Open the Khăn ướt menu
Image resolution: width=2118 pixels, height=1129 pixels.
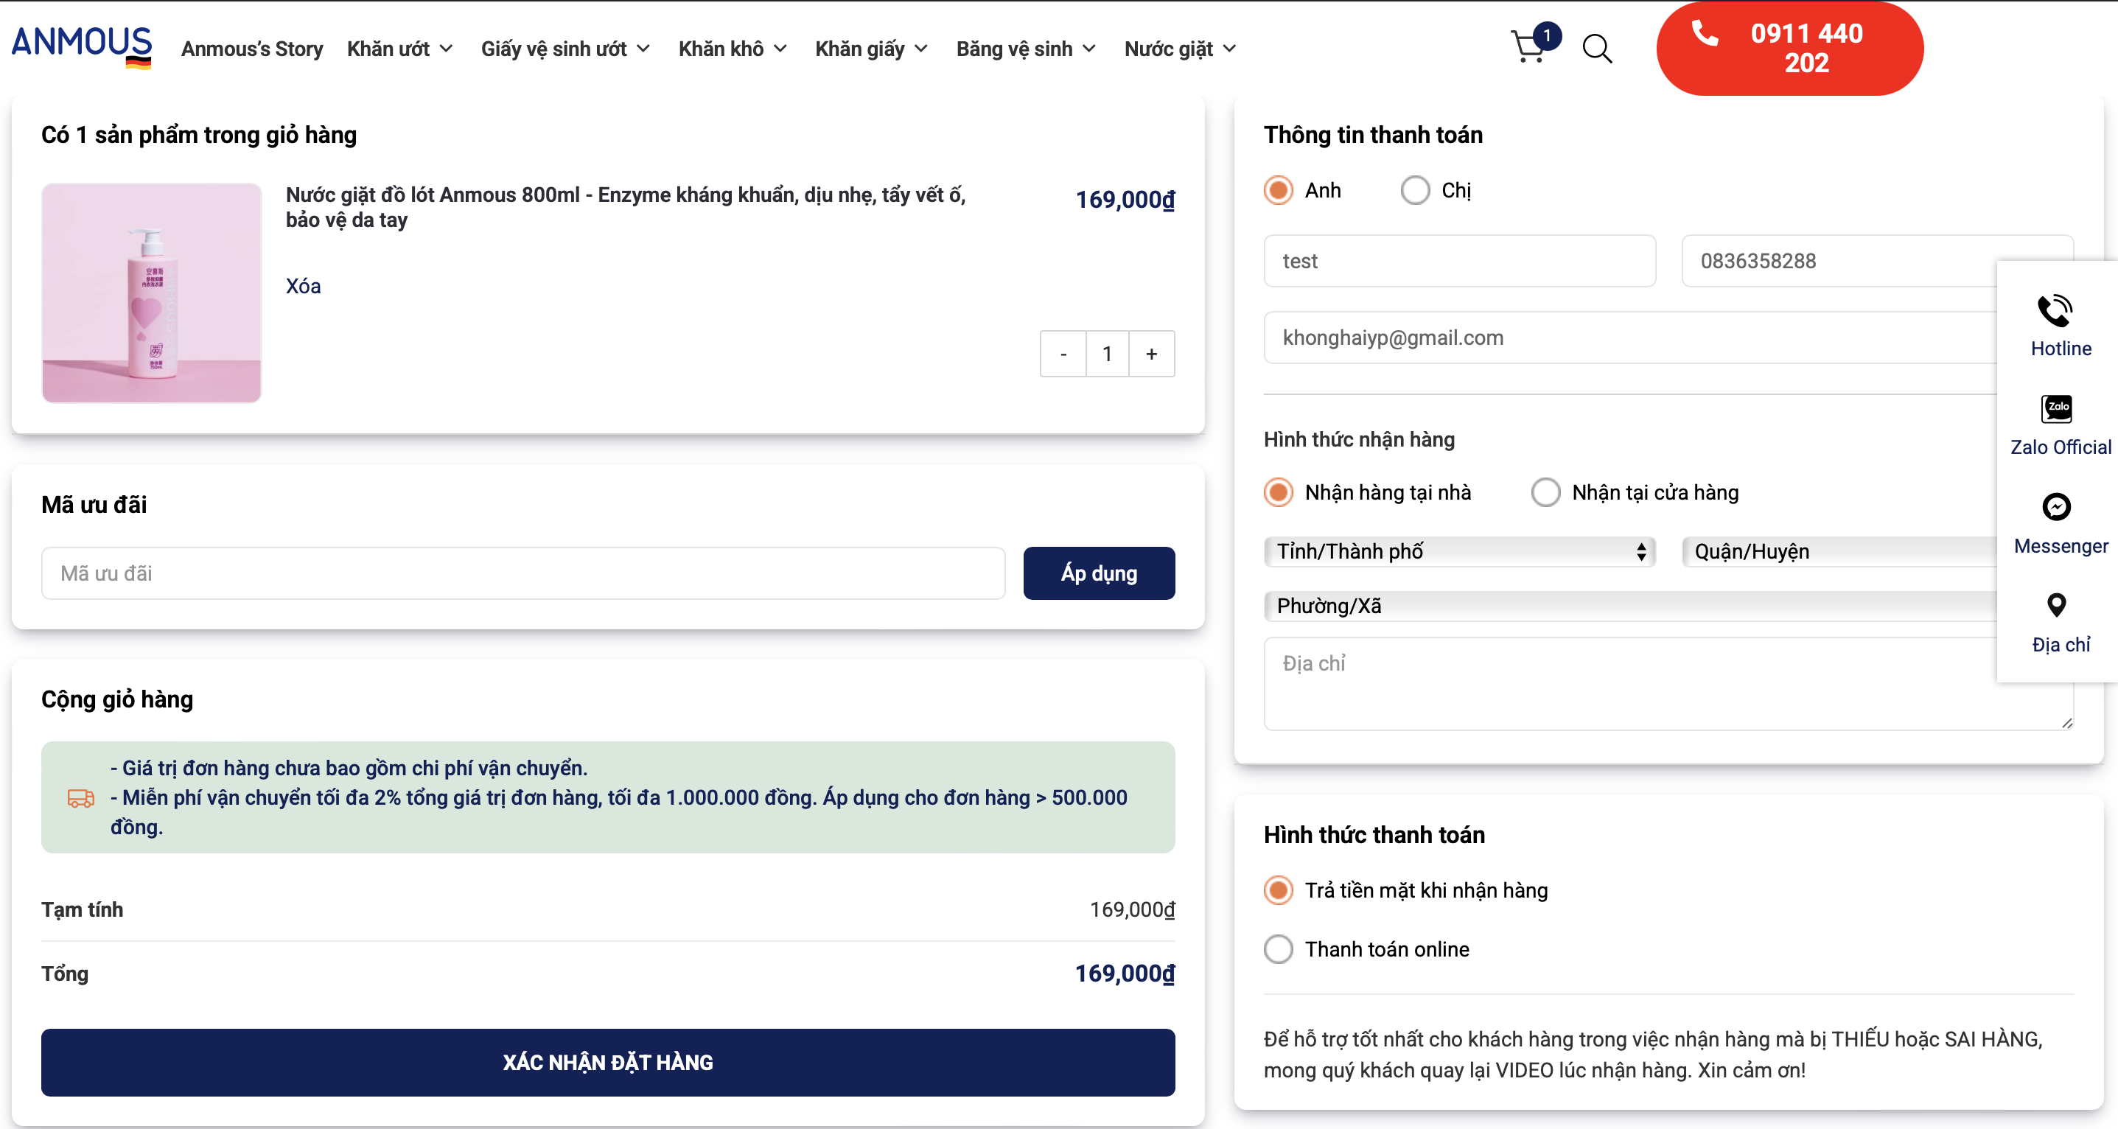point(399,49)
